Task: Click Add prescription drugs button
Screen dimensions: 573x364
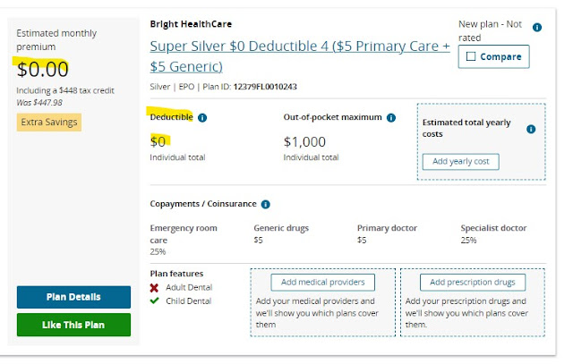Action: (472, 283)
